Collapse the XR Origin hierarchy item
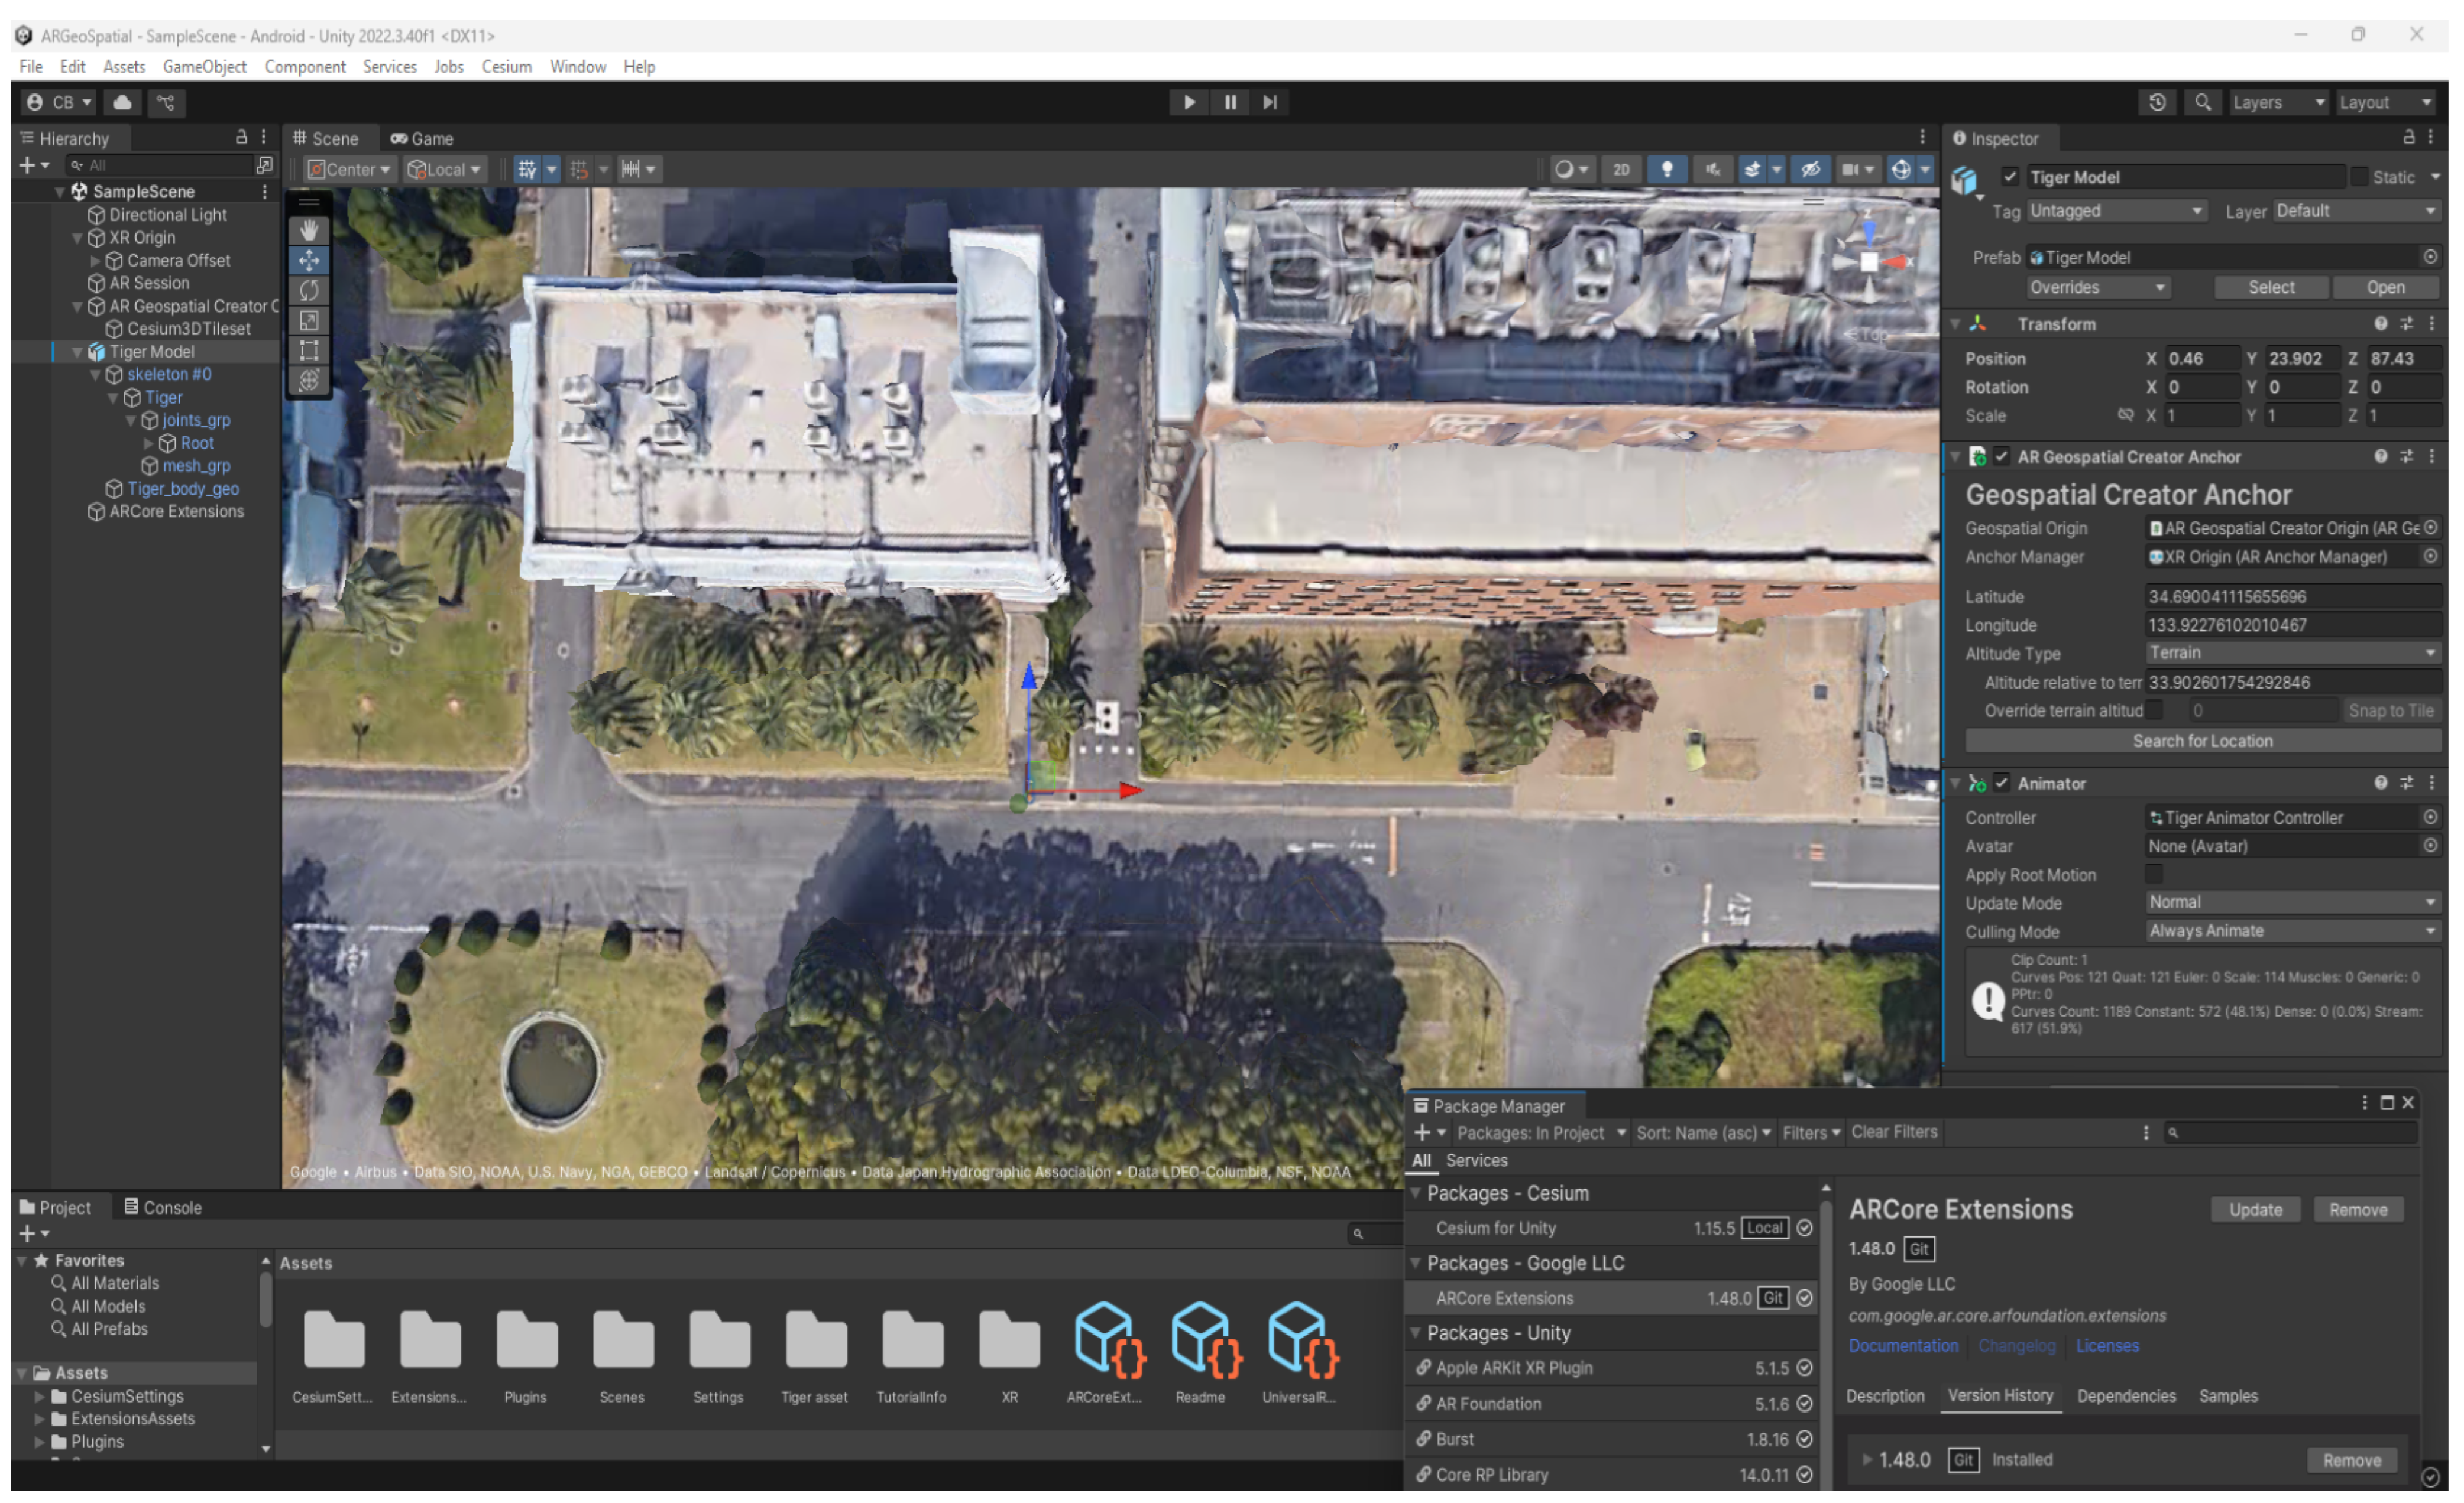2464x1503 pixels. (78, 238)
